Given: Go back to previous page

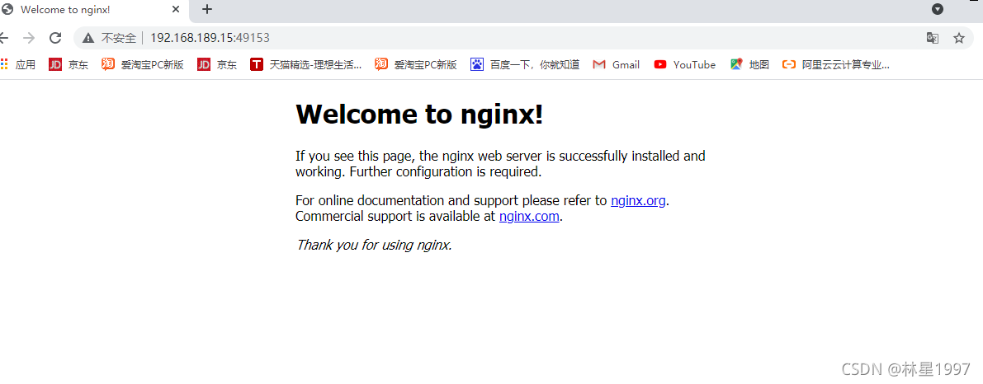Looking at the screenshot, I should (4, 38).
